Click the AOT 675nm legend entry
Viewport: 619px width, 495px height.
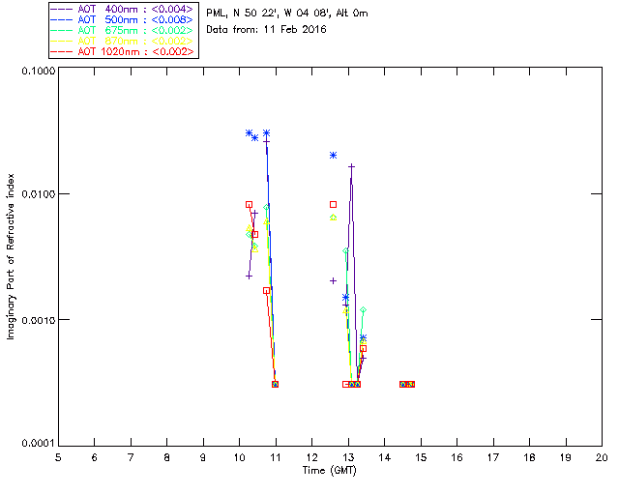tap(123, 30)
